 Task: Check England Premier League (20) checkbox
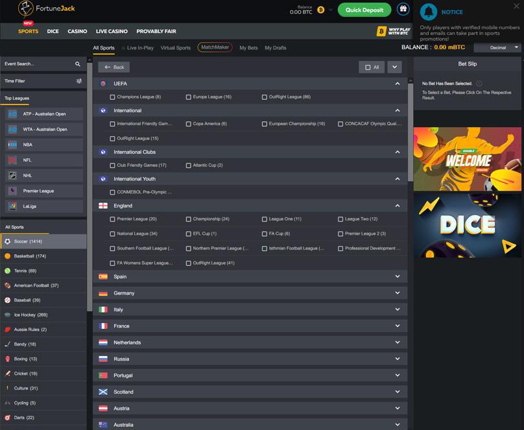[x=112, y=219]
